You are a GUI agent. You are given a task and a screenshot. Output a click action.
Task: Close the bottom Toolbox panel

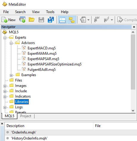pos(2,123)
